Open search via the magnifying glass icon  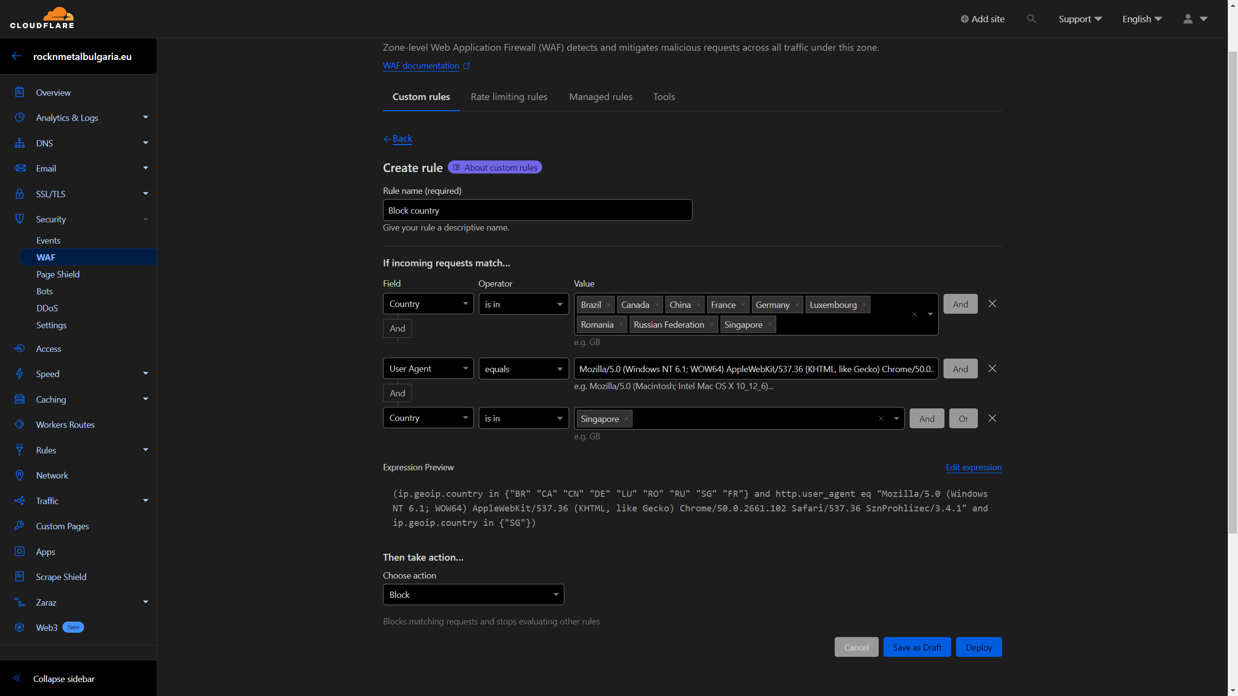pyautogui.click(x=1032, y=19)
